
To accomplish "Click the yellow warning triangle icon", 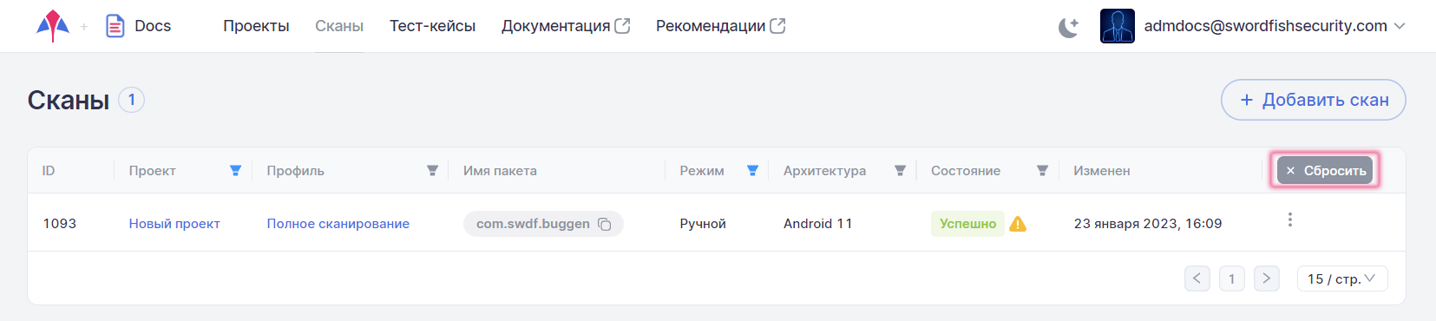I will coord(1018,224).
